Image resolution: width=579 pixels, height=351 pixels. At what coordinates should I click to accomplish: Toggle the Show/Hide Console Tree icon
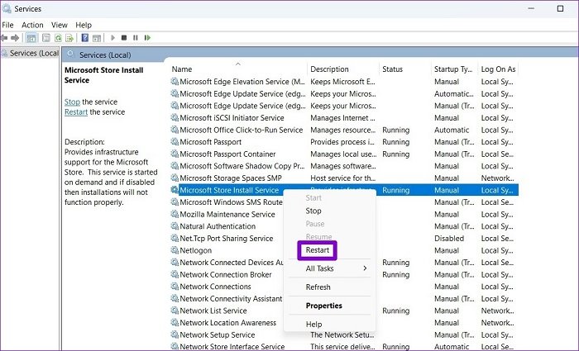pos(31,38)
